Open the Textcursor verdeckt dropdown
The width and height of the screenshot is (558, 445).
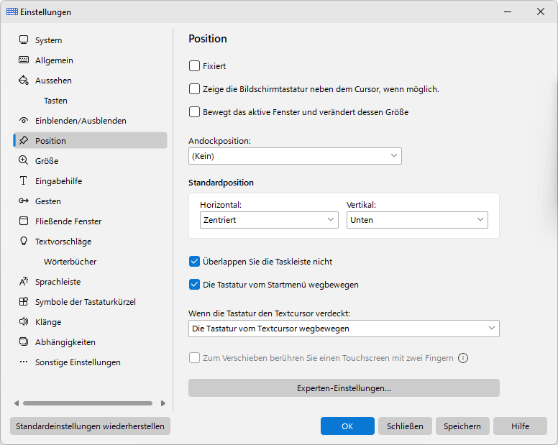click(x=344, y=329)
